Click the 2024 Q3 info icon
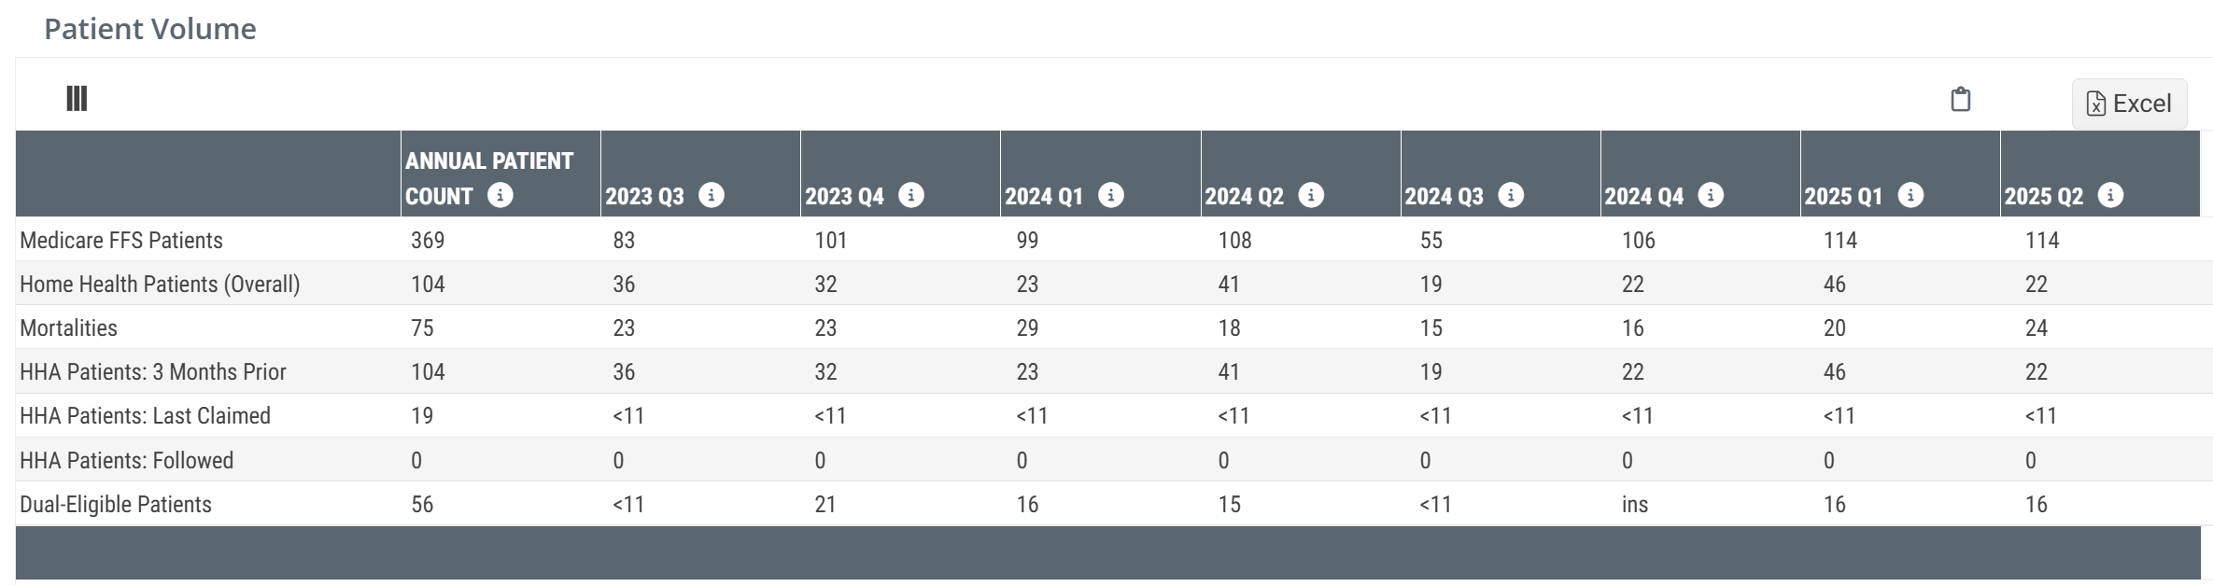Viewport: 2213px width, 585px height. click(1511, 195)
